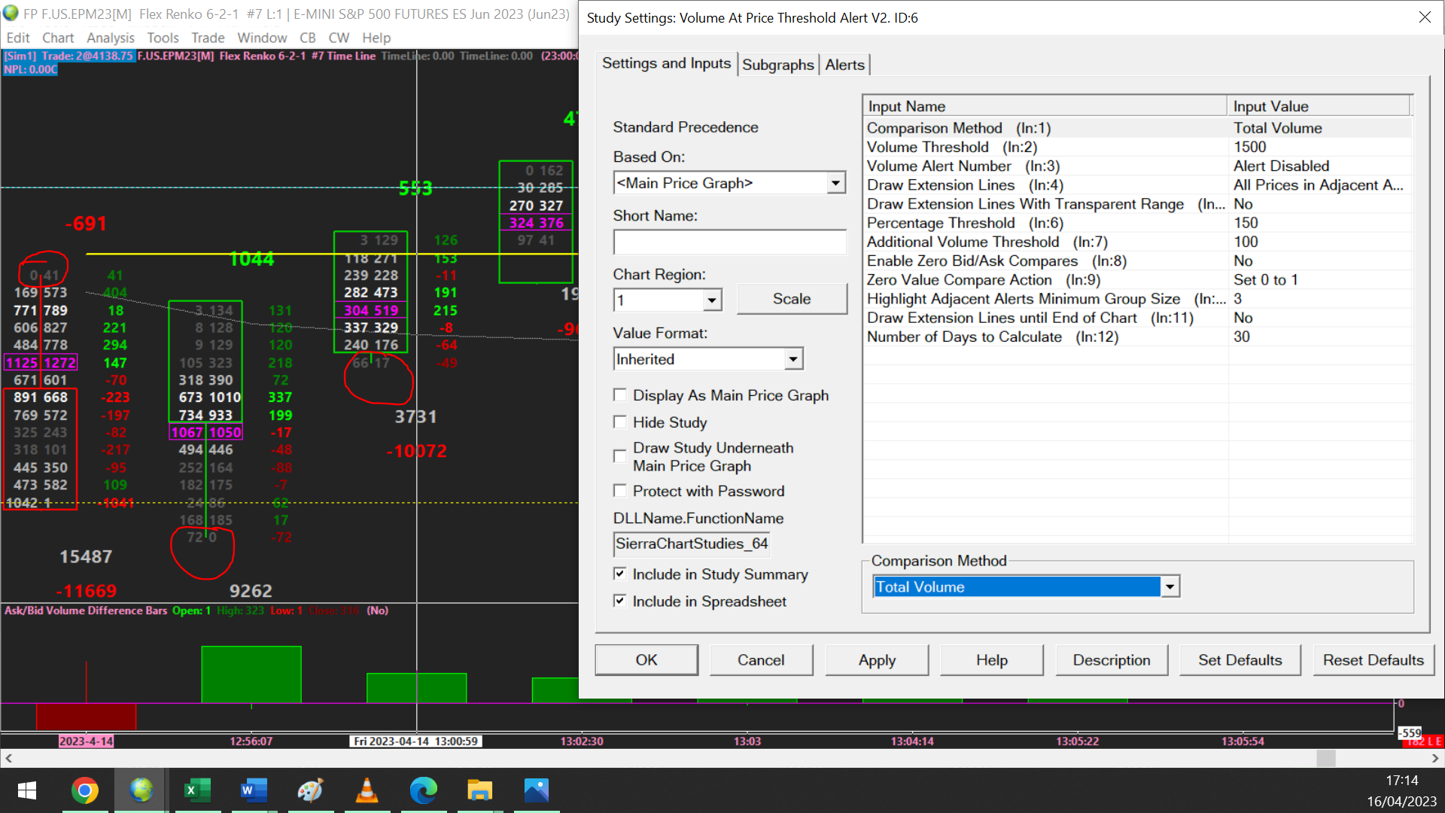Viewport: 1445px width, 813px height.
Task: Toggle Display As Main Price Graph checkbox
Action: tap(620, 395)
